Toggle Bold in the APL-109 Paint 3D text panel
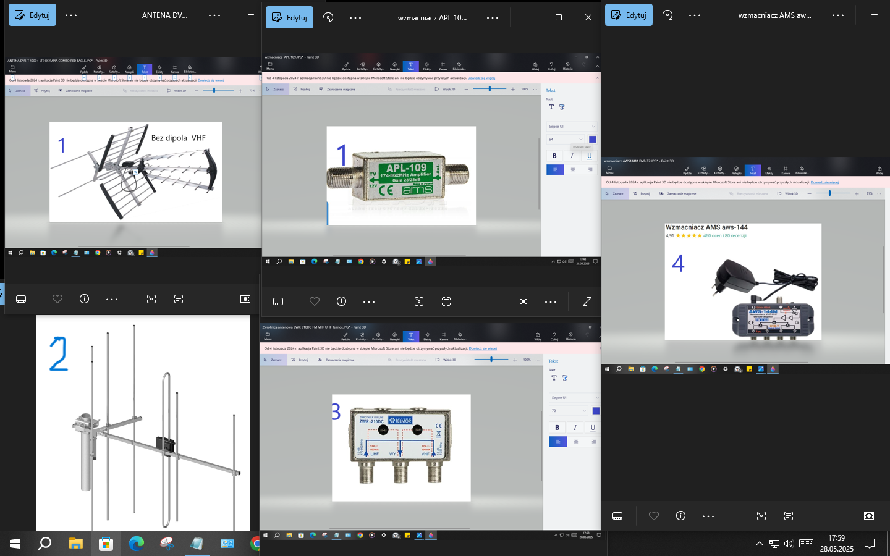 point(554,156)
